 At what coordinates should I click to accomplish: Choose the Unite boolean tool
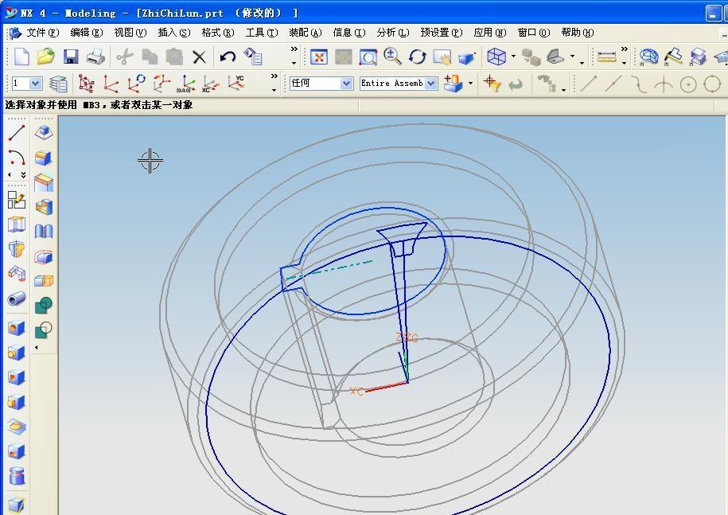[44, 305]
